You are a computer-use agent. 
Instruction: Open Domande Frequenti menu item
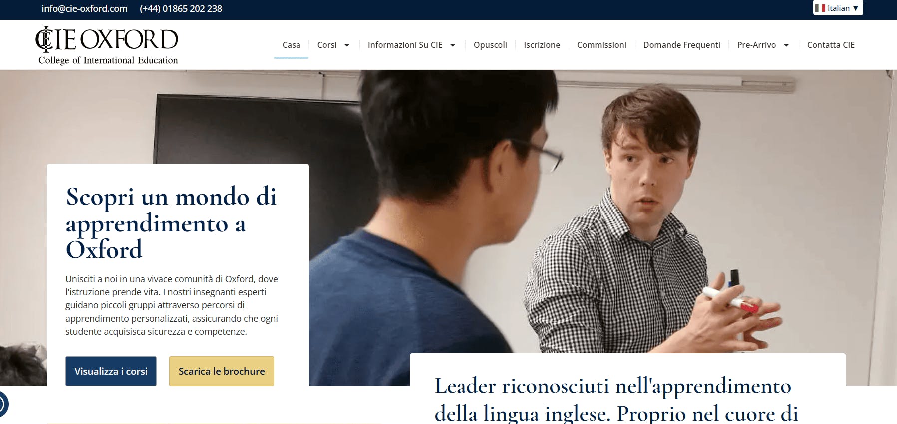pyautogui.click(x=681, y=45)
